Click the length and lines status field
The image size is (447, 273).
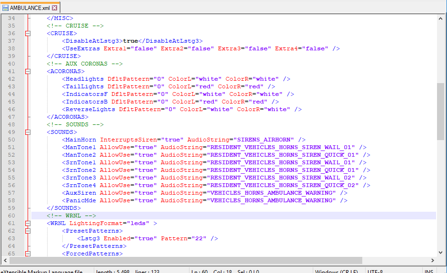(128, 271)
